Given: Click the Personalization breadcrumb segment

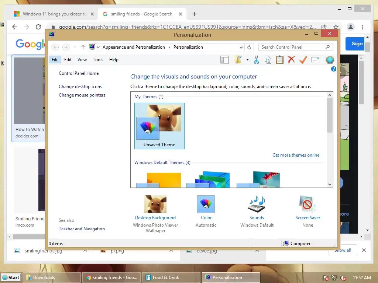Looking at the screenshot, I should 188,47.
